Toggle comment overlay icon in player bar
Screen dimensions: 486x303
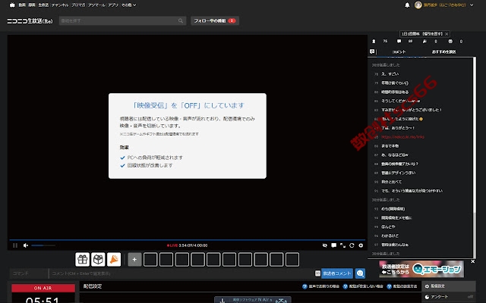coord(334,245)
